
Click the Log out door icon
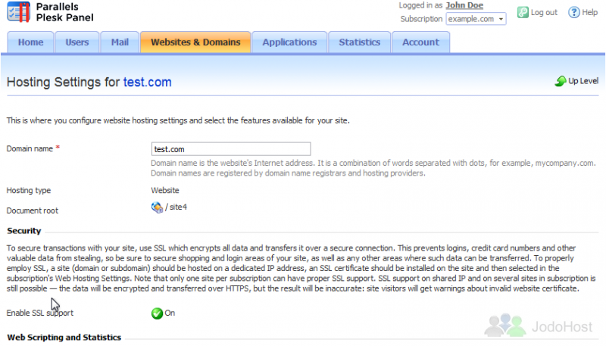click(523, 12)
